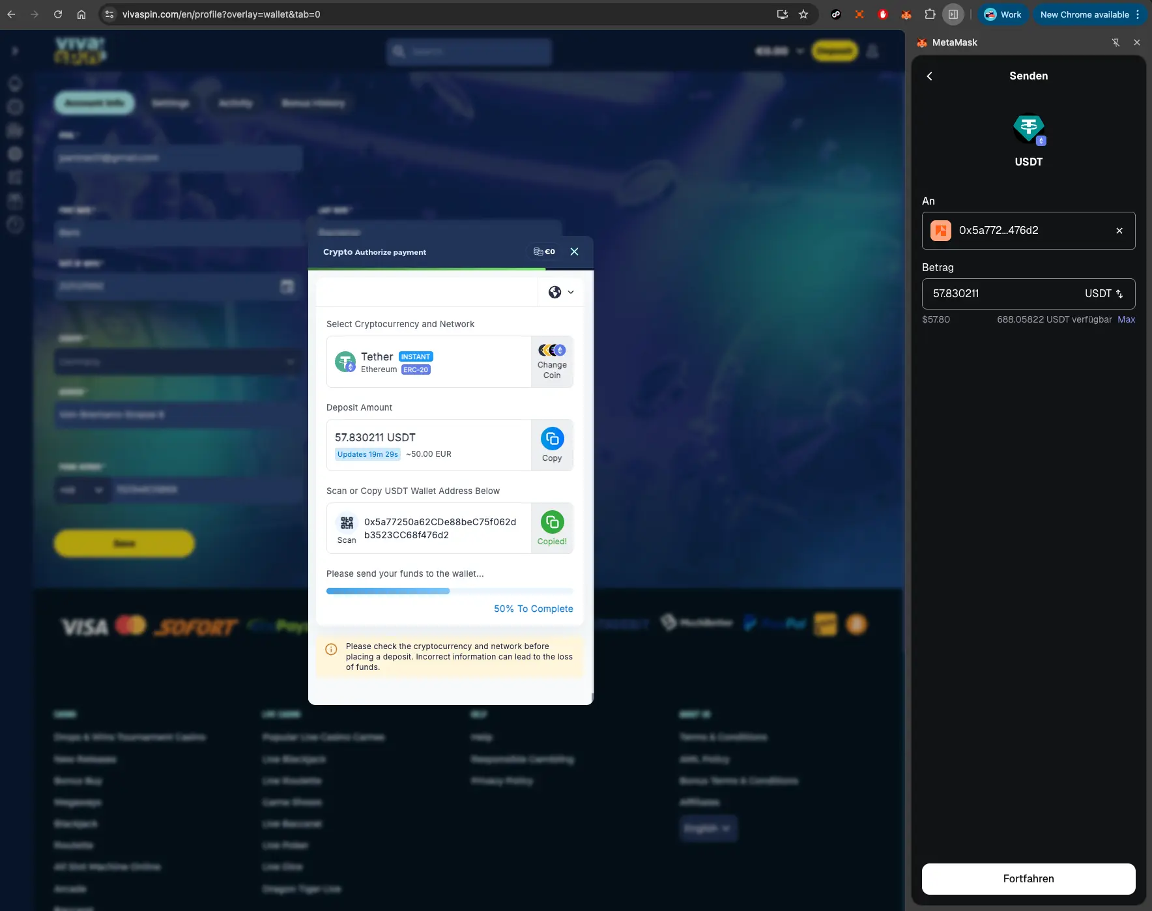
Task: Open the language globe dropdown
Action: coord(561,292)
